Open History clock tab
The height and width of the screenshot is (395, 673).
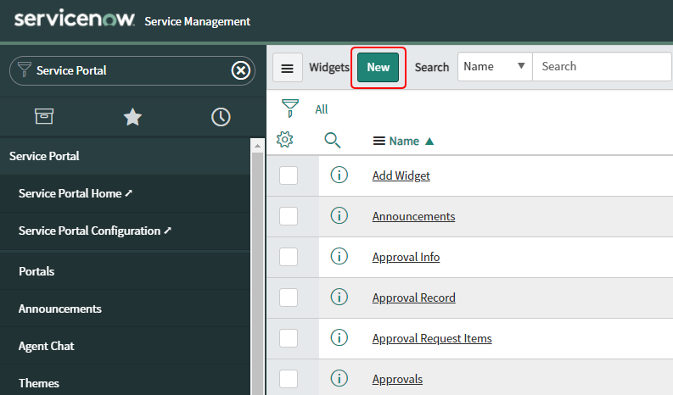pyautogui.click(x=221, y=117)
